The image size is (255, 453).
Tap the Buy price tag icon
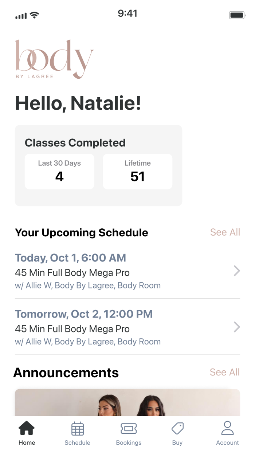(x=177, y=429)
